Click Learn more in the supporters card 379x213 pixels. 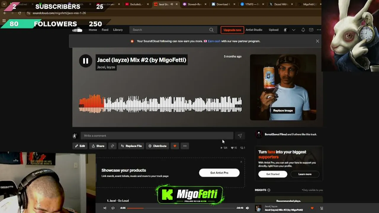pyautogui.click(x=305, y=174)
